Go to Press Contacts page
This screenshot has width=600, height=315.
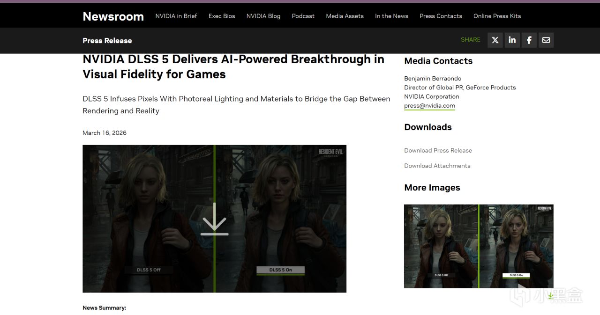441,16
